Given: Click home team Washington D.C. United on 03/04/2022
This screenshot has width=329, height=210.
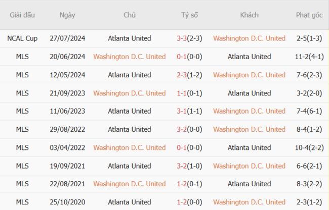Looking at the screenshot, I should click(129, 147).
